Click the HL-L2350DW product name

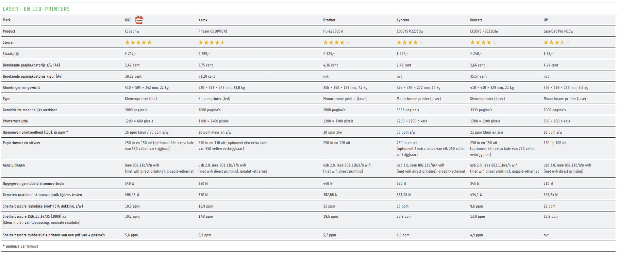pos(333,31)
